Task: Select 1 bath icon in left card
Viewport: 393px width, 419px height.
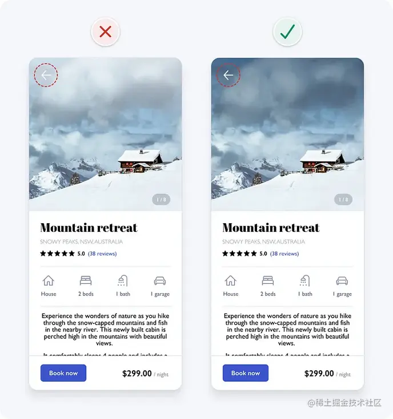Action: click(123, 280)
